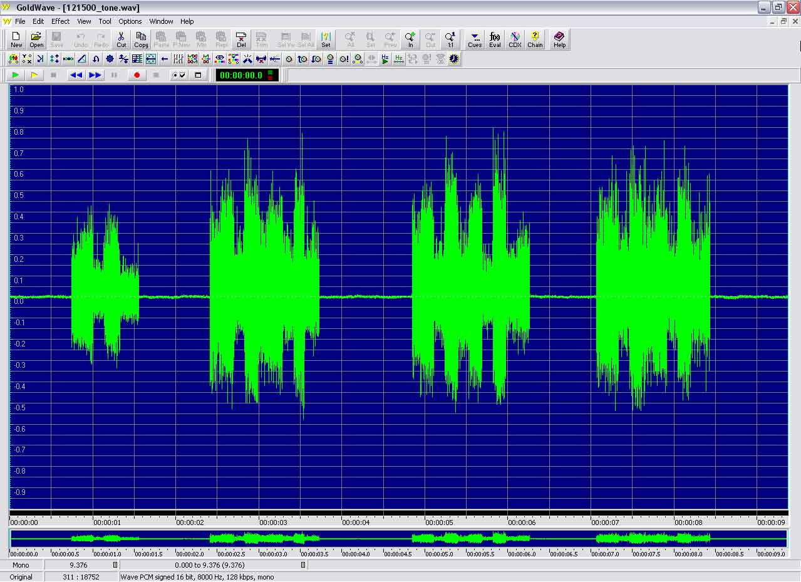Open the File menu

[x=20, y=21]
